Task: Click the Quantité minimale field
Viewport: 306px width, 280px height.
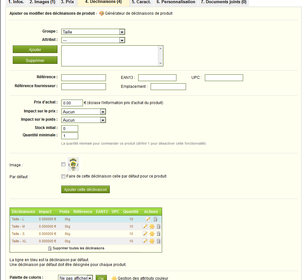Action: point(70,136)
